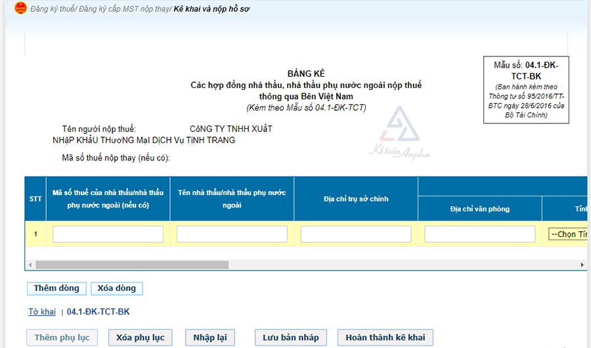The height and width of the screenshot is (348, 591).
Task: Go to "Đăng ký thuế" breadcrumb
Action: click(x=53, y=10)
